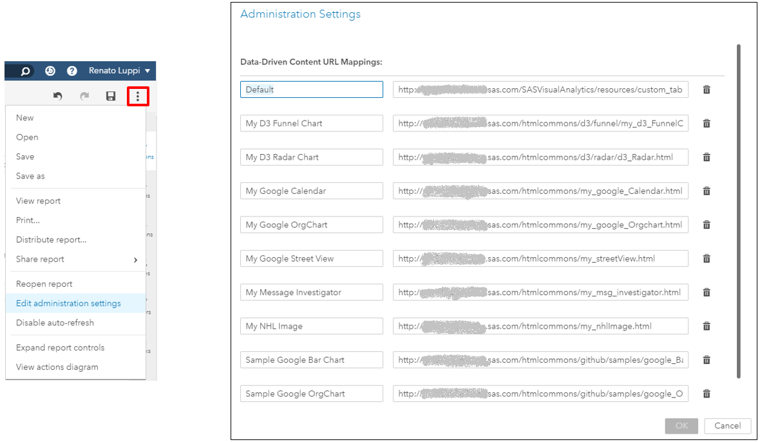760x442 pixels.
Task: Click the Cancel button
Action: [x=728, y=426]
